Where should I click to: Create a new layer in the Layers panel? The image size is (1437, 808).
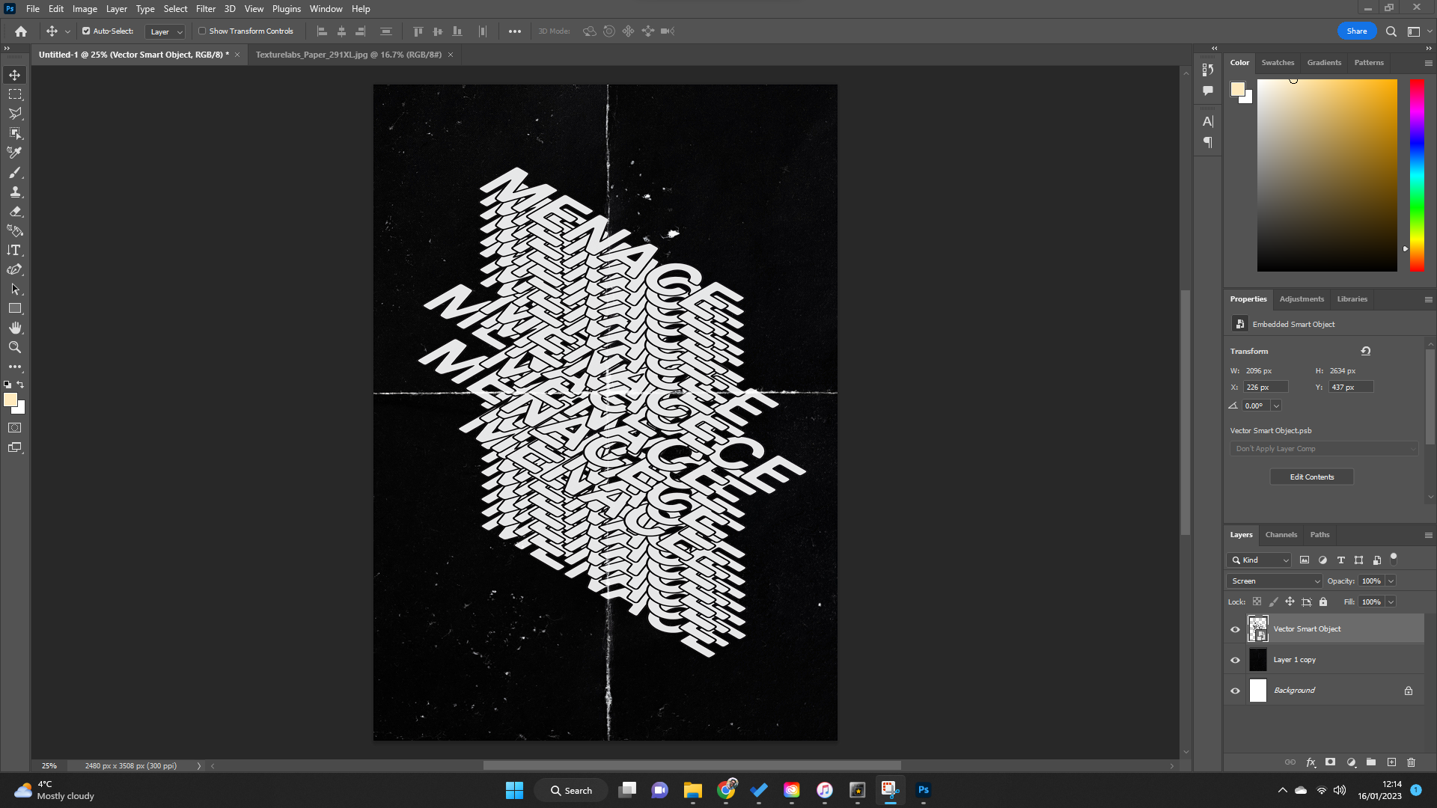(x=1391, y=762)
